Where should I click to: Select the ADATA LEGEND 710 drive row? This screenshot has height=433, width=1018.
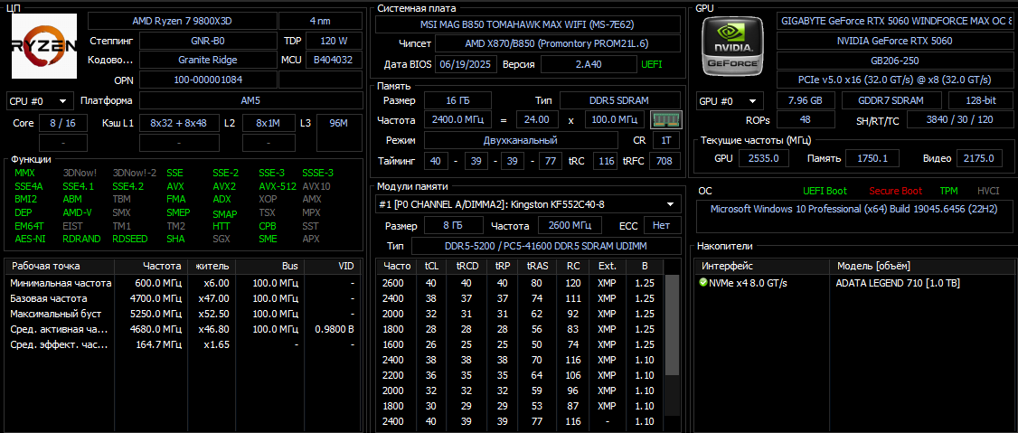(x=853, y=283)
